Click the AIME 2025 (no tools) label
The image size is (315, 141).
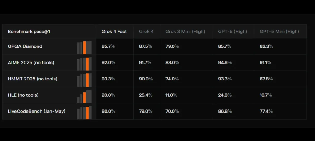click(x=31, y=63)
